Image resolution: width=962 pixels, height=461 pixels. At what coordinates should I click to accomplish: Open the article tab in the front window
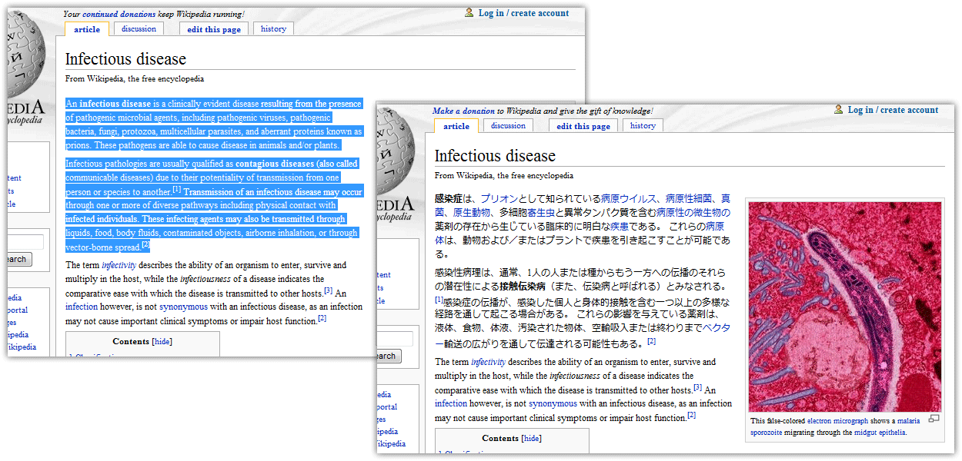click(456, 126)
